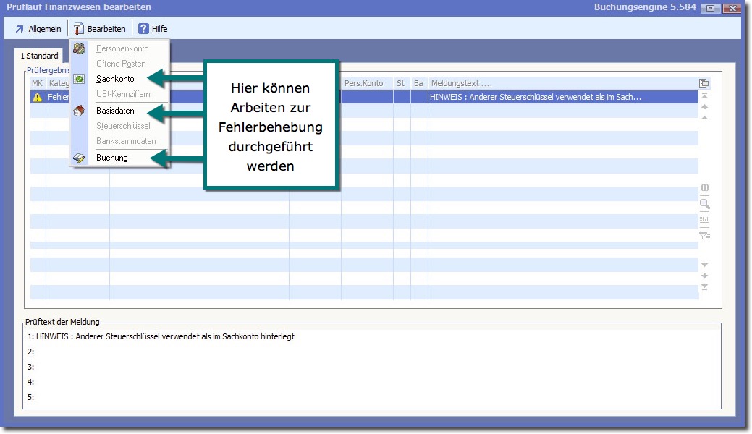The image size is (752, 434).
Task: Choose Basisdaten menu entry
Action: tap(115, 111)
